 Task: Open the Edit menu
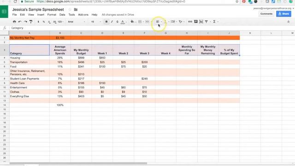[x=22, y=15]
